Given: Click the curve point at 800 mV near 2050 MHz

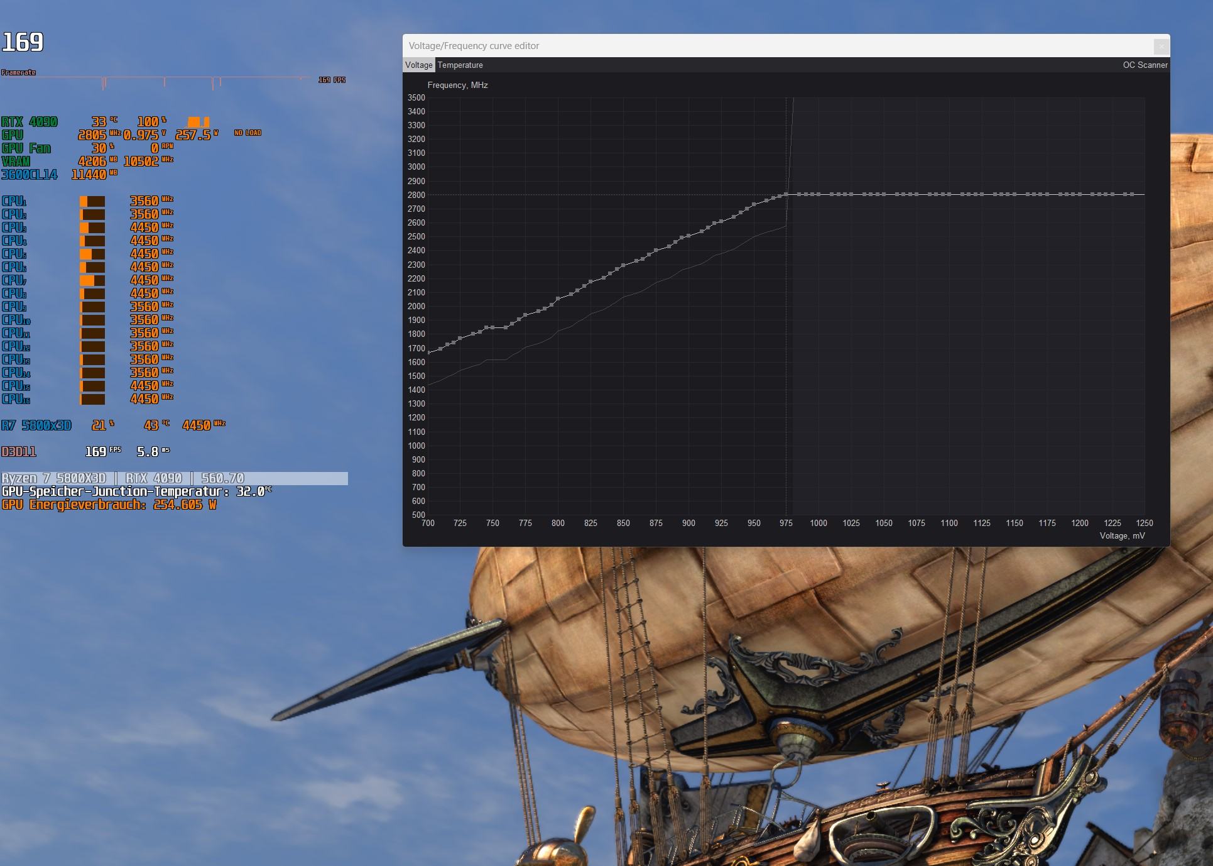Looking at the screenshot, I should (x=558, y=299).
